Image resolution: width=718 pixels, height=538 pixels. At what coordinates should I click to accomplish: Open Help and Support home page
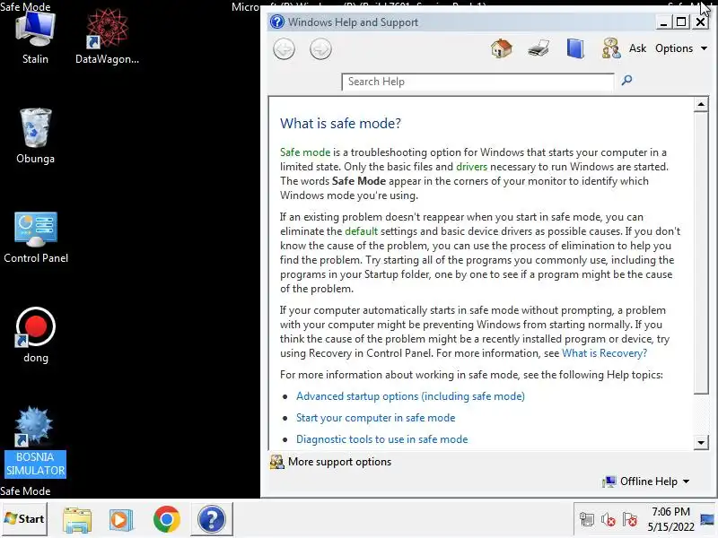tap(502, 48)
